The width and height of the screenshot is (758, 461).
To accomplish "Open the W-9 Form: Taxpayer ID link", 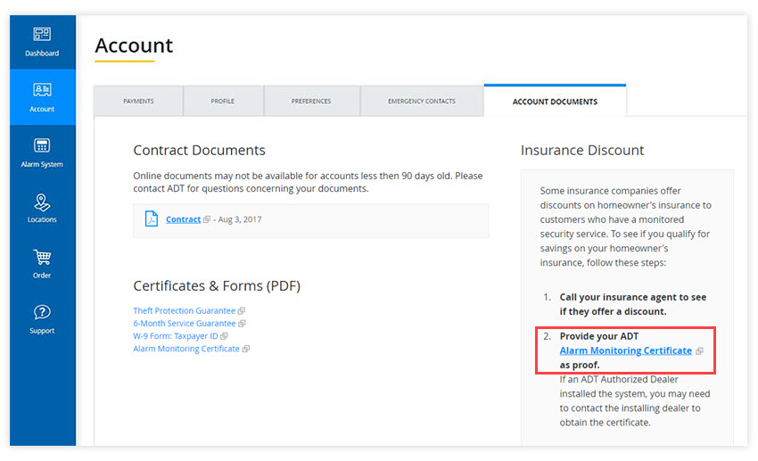I will click(176, 336).
